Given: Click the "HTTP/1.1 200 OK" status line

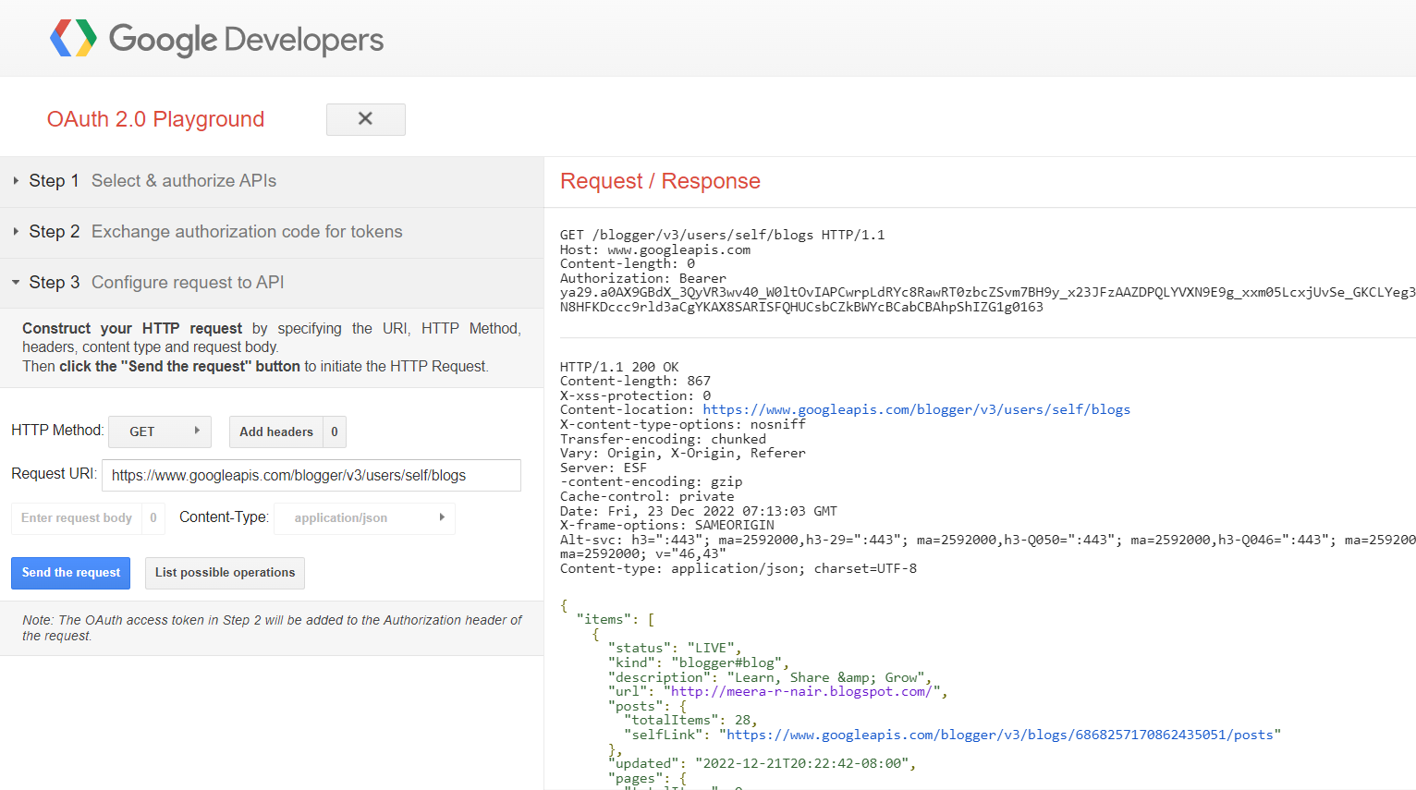Looking at the screenshot, I should [x=619, y=367].
